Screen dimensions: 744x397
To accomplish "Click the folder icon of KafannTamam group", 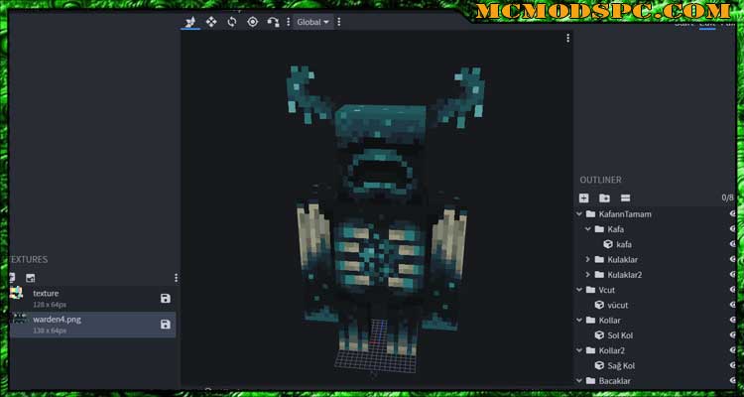I will tap(591, 213).
